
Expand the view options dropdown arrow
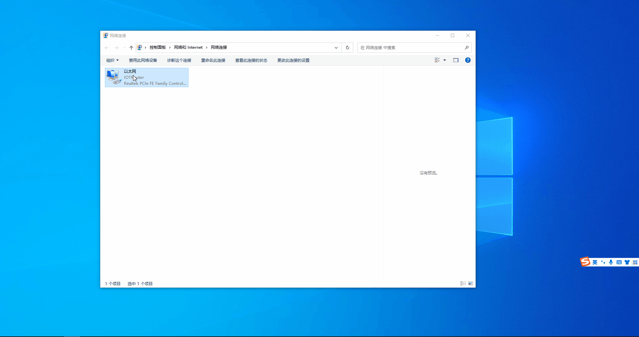click(x=444, y=60)
